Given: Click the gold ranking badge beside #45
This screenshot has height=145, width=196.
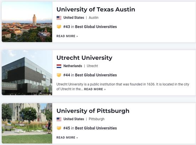Looking at the screenshot, I should [59, 128].
